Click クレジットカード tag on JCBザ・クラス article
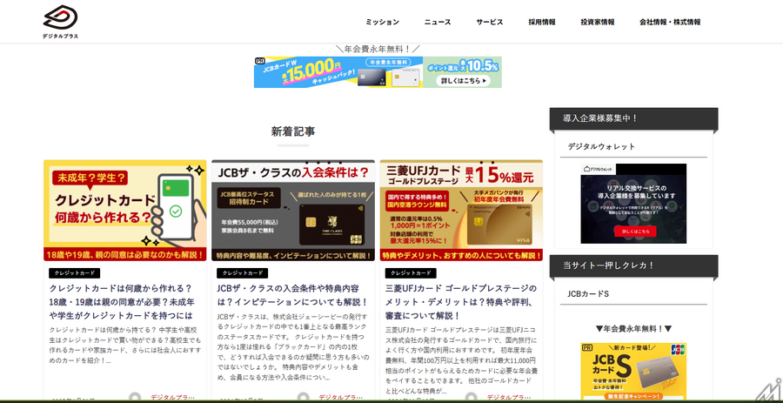This screenshot has height=403, width=783. [x=242, y=273]
